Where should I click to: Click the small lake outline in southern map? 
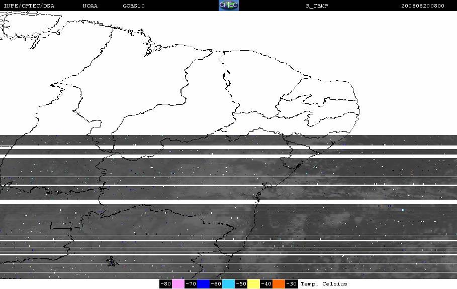(112, 262)
